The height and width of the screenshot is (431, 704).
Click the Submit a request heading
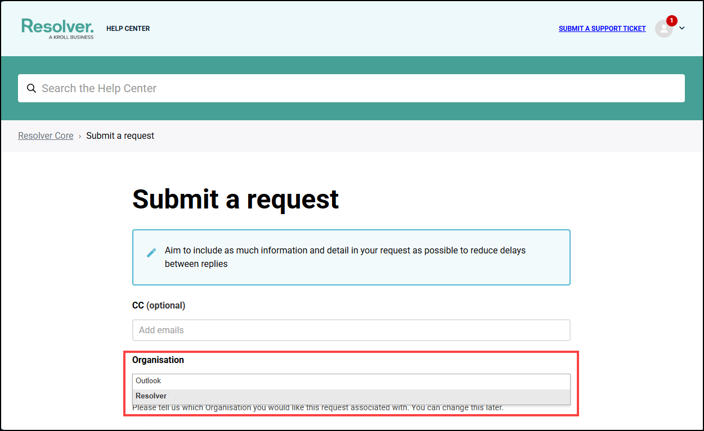[236, 199]
